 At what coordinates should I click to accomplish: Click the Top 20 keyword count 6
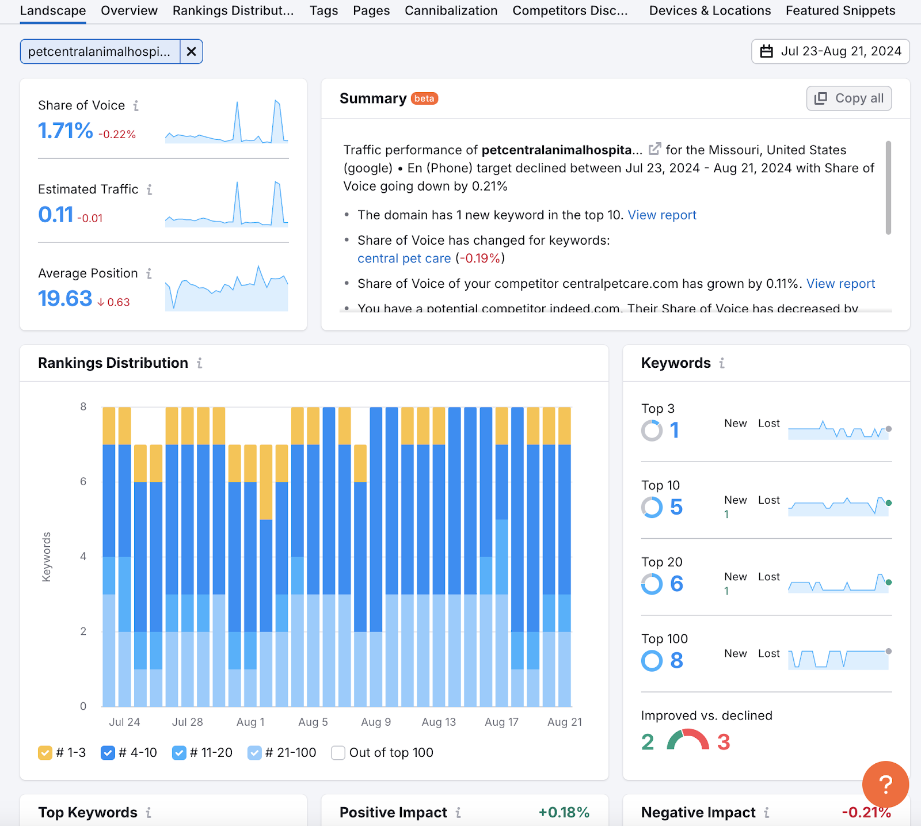(x=676, y=584)
